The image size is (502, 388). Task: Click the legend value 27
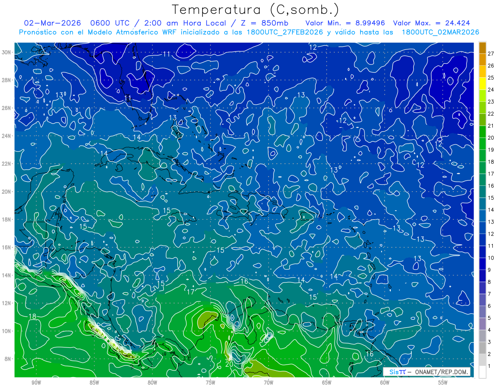491,53
